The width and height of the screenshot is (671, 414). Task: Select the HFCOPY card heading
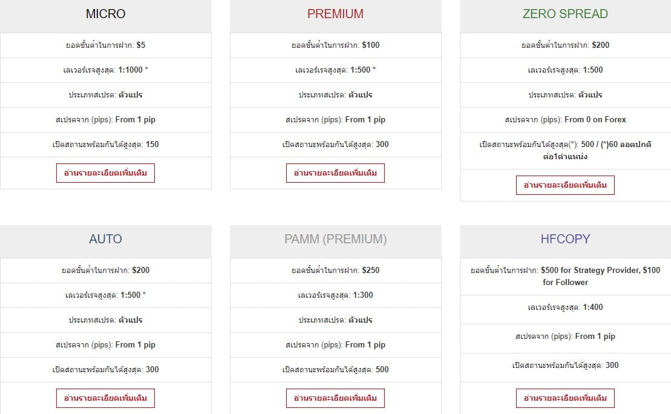point(565,239)
